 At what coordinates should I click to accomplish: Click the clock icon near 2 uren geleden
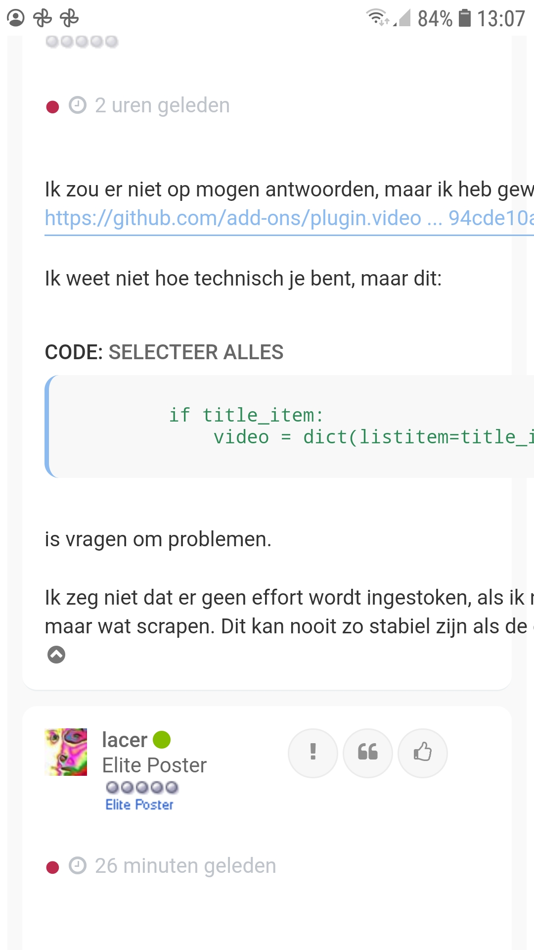(78, 105)
